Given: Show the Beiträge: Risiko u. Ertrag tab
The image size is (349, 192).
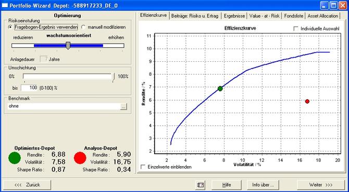Looking at the screenshot, I should [x=195, y=16].
